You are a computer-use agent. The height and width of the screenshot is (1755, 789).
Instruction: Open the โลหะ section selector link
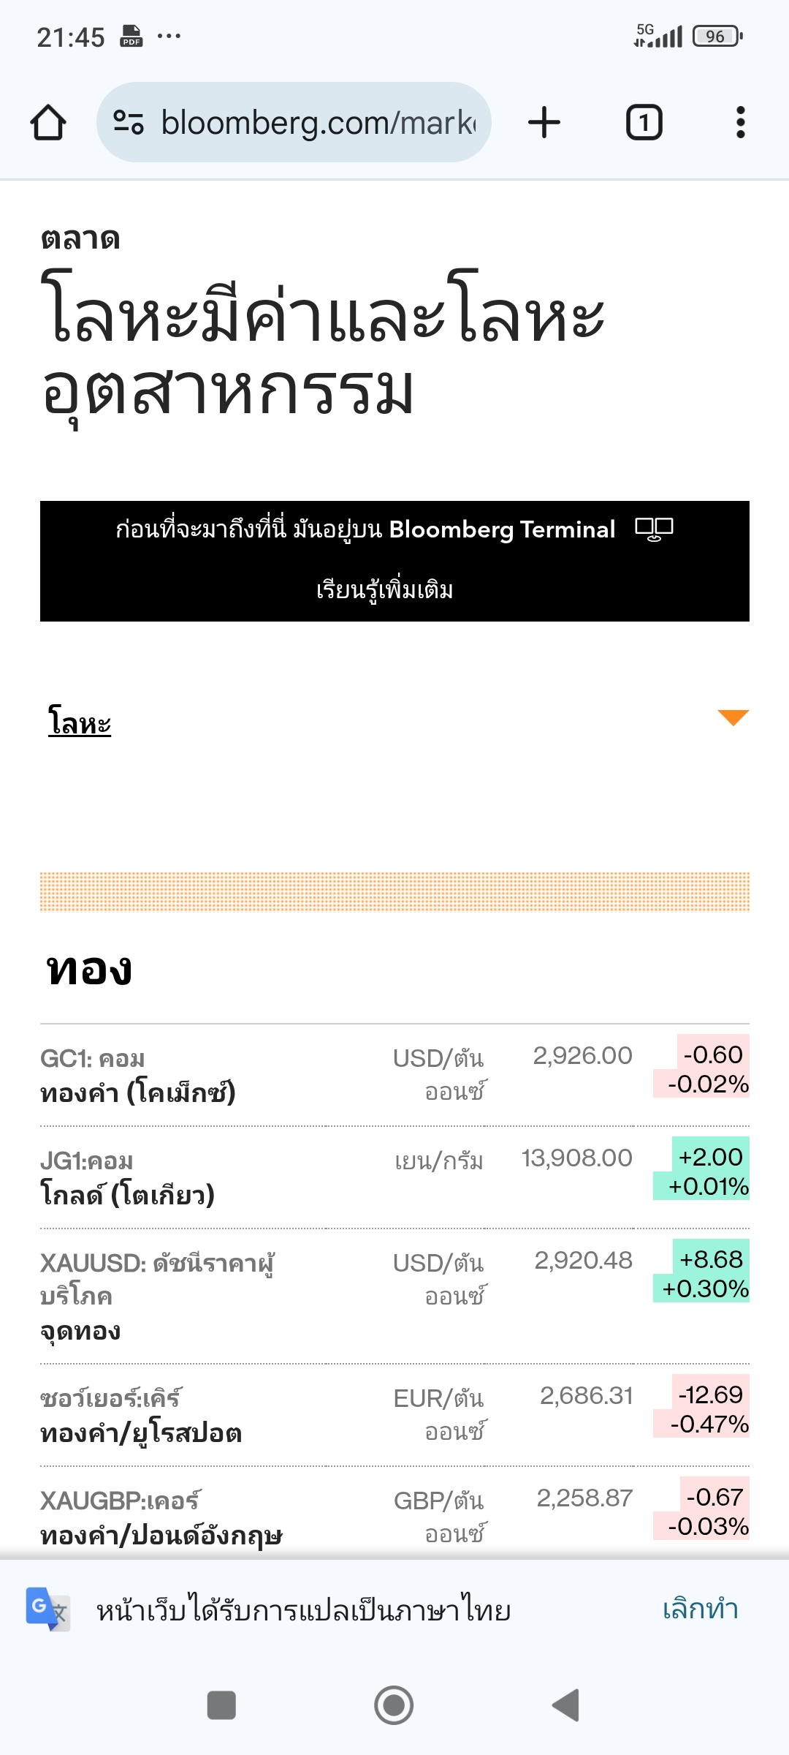(x=80, y=722)
